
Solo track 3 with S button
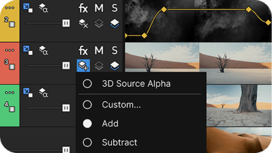click(115, 50)
